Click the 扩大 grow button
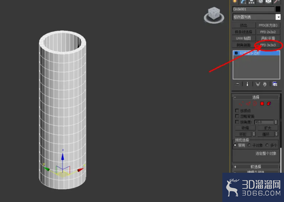The image size is (284, 202). (x=268, y=128)
